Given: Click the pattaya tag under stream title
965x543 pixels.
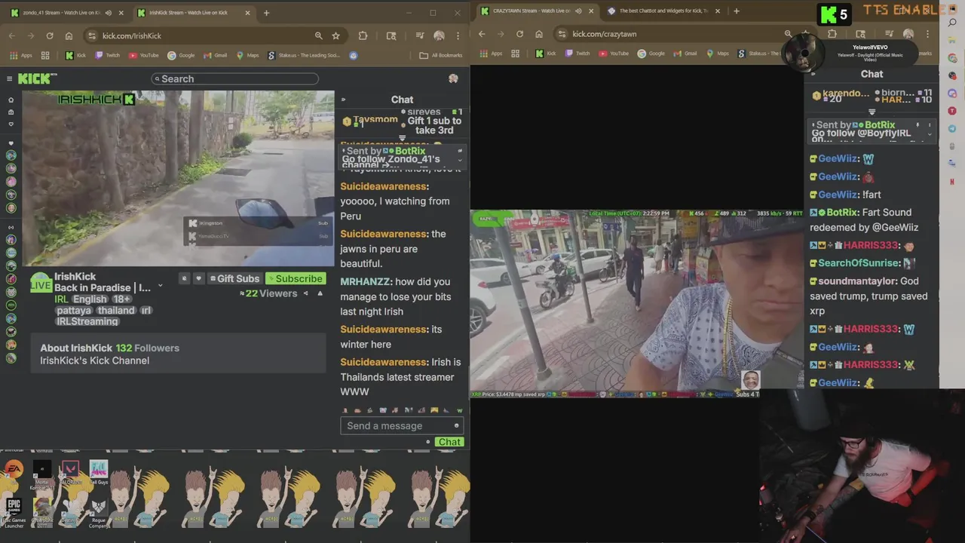Looking at the screenshot, I should (x=73, y=310).
